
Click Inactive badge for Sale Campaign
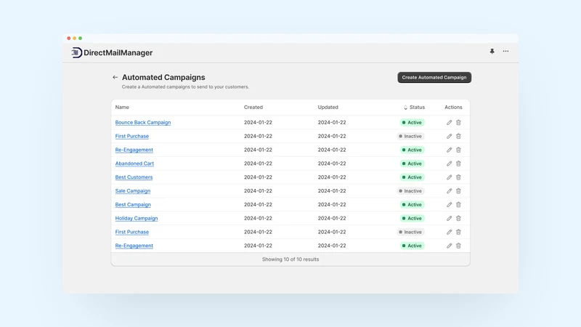[410, 191]
